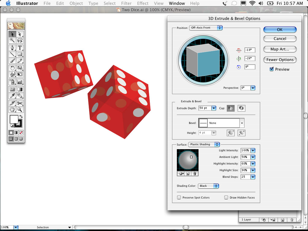308x231 pixels.
Task: Turn off cap for hollow appearance
Action: [x=241, y=108]
